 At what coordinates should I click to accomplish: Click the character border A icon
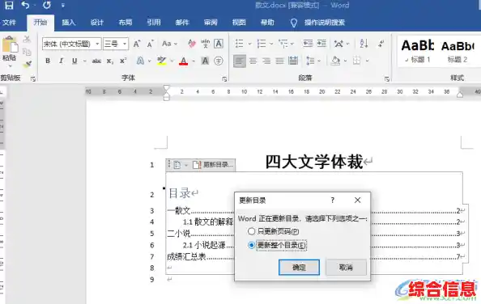pos(219,44)
